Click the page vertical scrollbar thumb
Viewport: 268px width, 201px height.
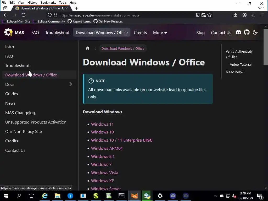pyautogui.click(x=266, y=47)
